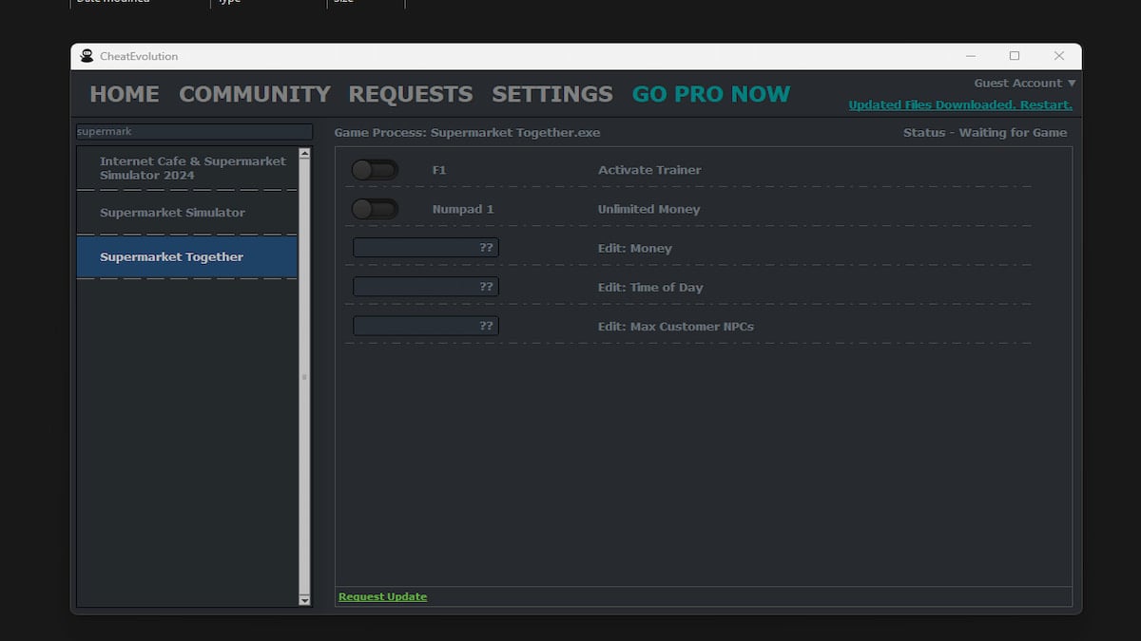Select Supermarket Simulator in game list
Image resolution: width=1141 pixels, height=641 pixels.
[x=172, y=213]
